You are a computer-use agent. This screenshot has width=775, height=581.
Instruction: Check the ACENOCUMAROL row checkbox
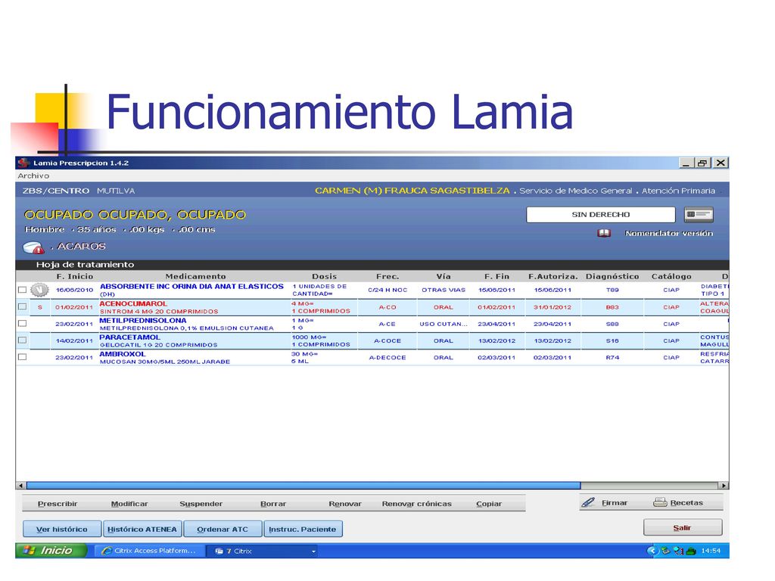point(22,307)
